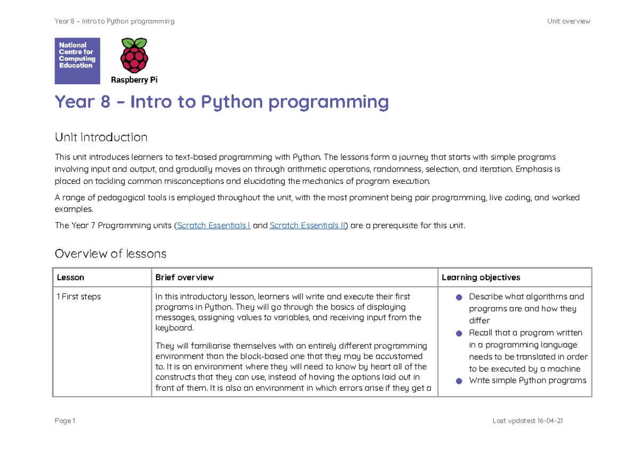640x452 pixels.
Task: Click the National Centre for Computing Education logo
Action: (x=77, y=61)
